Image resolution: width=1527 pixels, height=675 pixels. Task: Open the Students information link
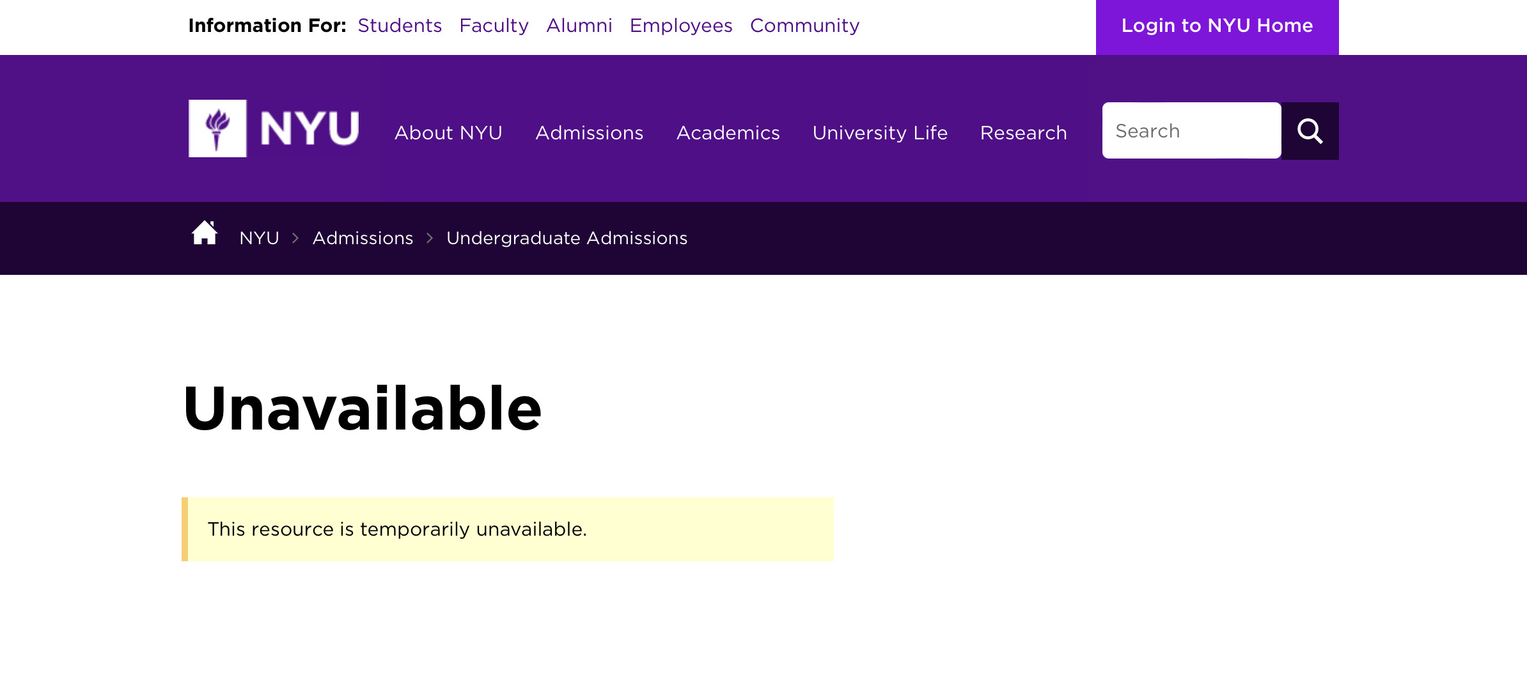[x=400, y=26]
